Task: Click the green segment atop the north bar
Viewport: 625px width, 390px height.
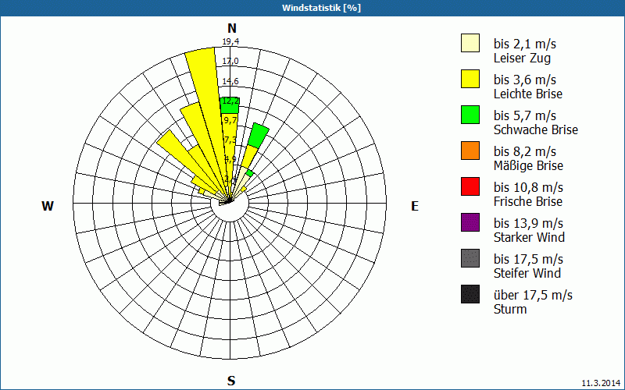Action: [230, 105]
